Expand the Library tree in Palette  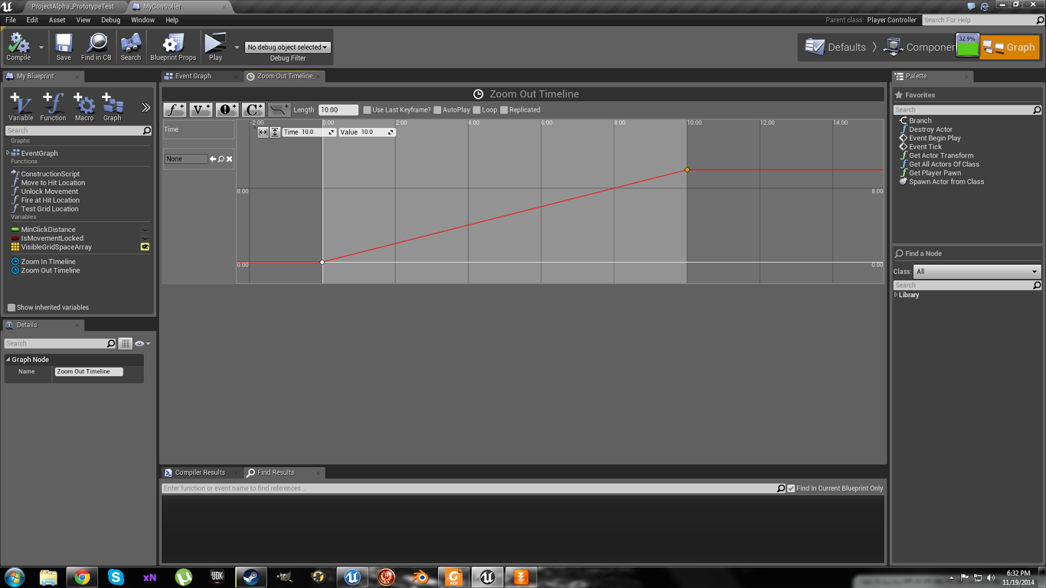point(896,295)
